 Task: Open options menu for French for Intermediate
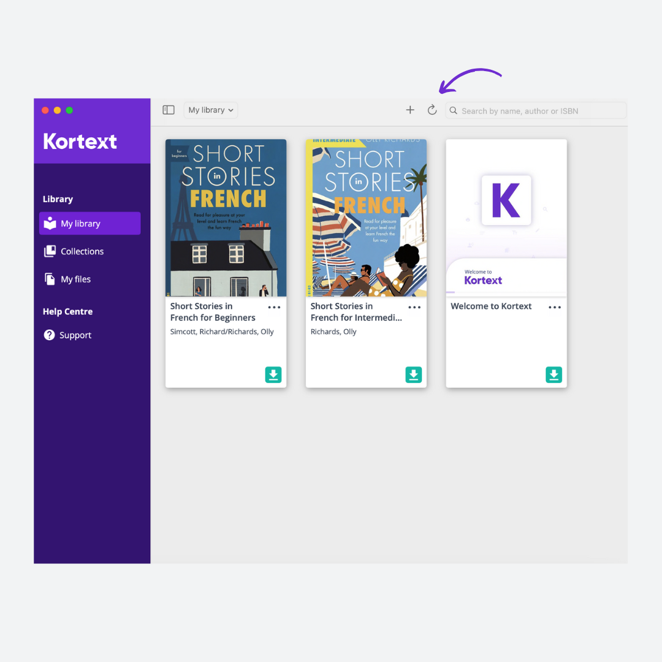(x=414, y=307)
